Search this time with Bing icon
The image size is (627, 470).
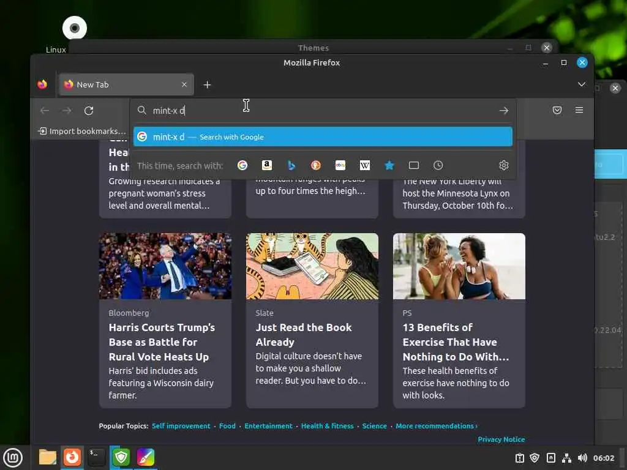pos(291,165)
